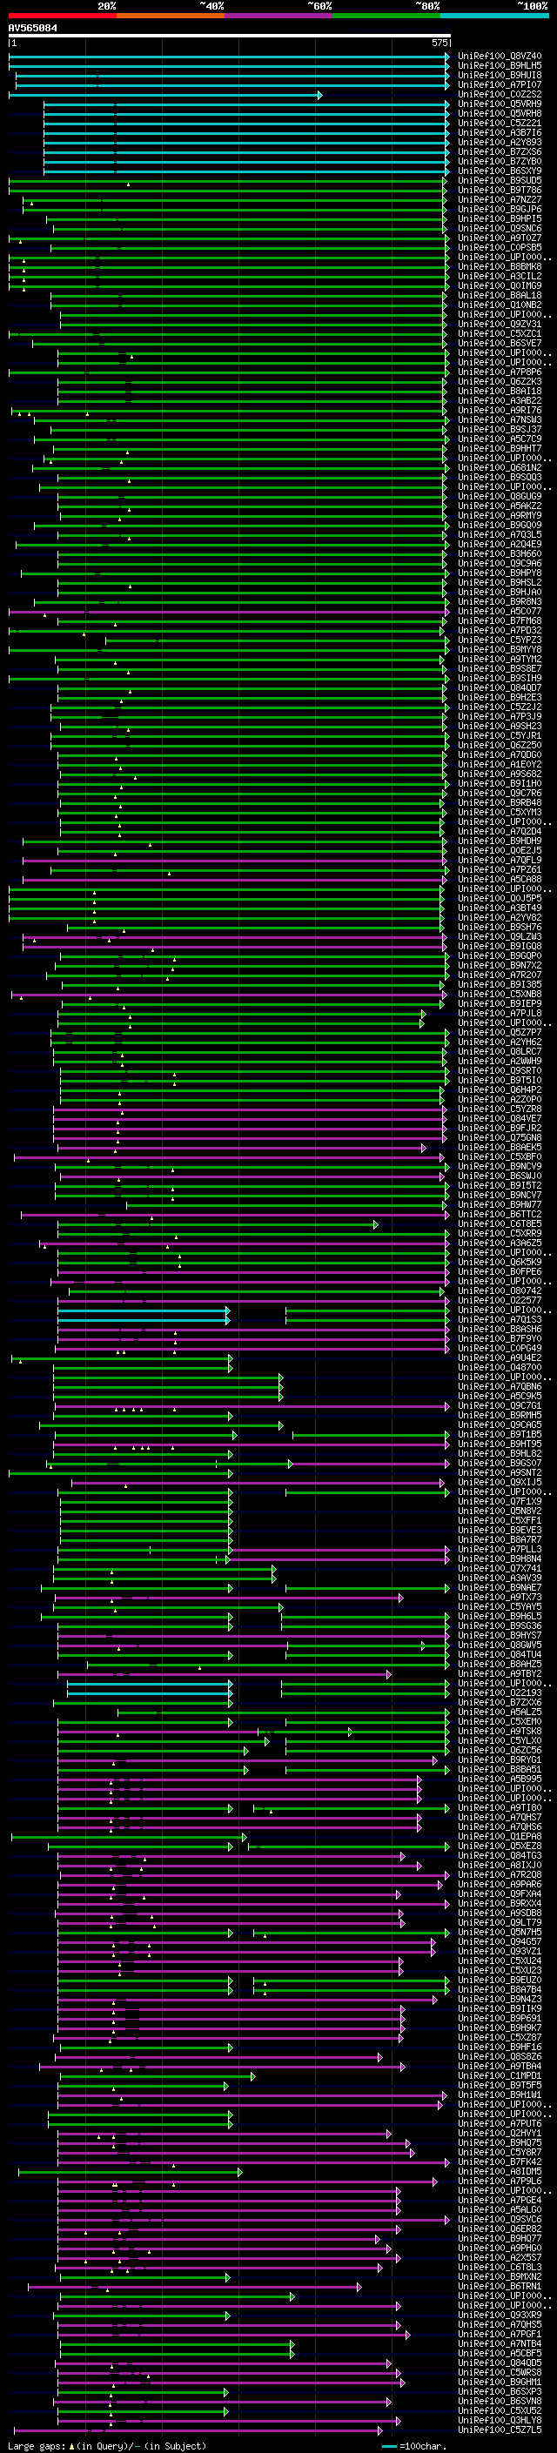Select hit label UniRef100_B3H660
This screenshot has height=2453, width=557.
(500, 554)
